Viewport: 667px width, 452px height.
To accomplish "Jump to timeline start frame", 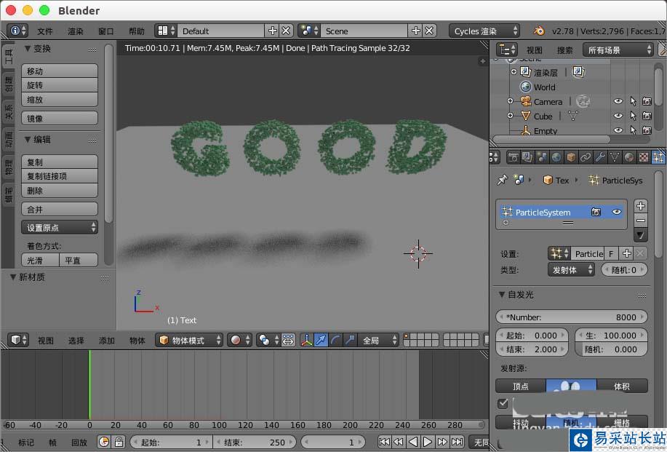I will 384,442.
